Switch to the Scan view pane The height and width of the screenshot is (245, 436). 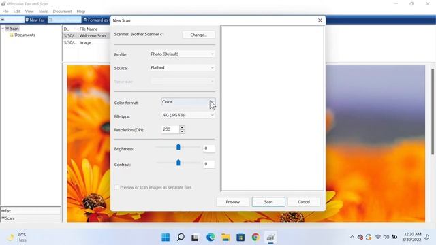coord(31,218)
